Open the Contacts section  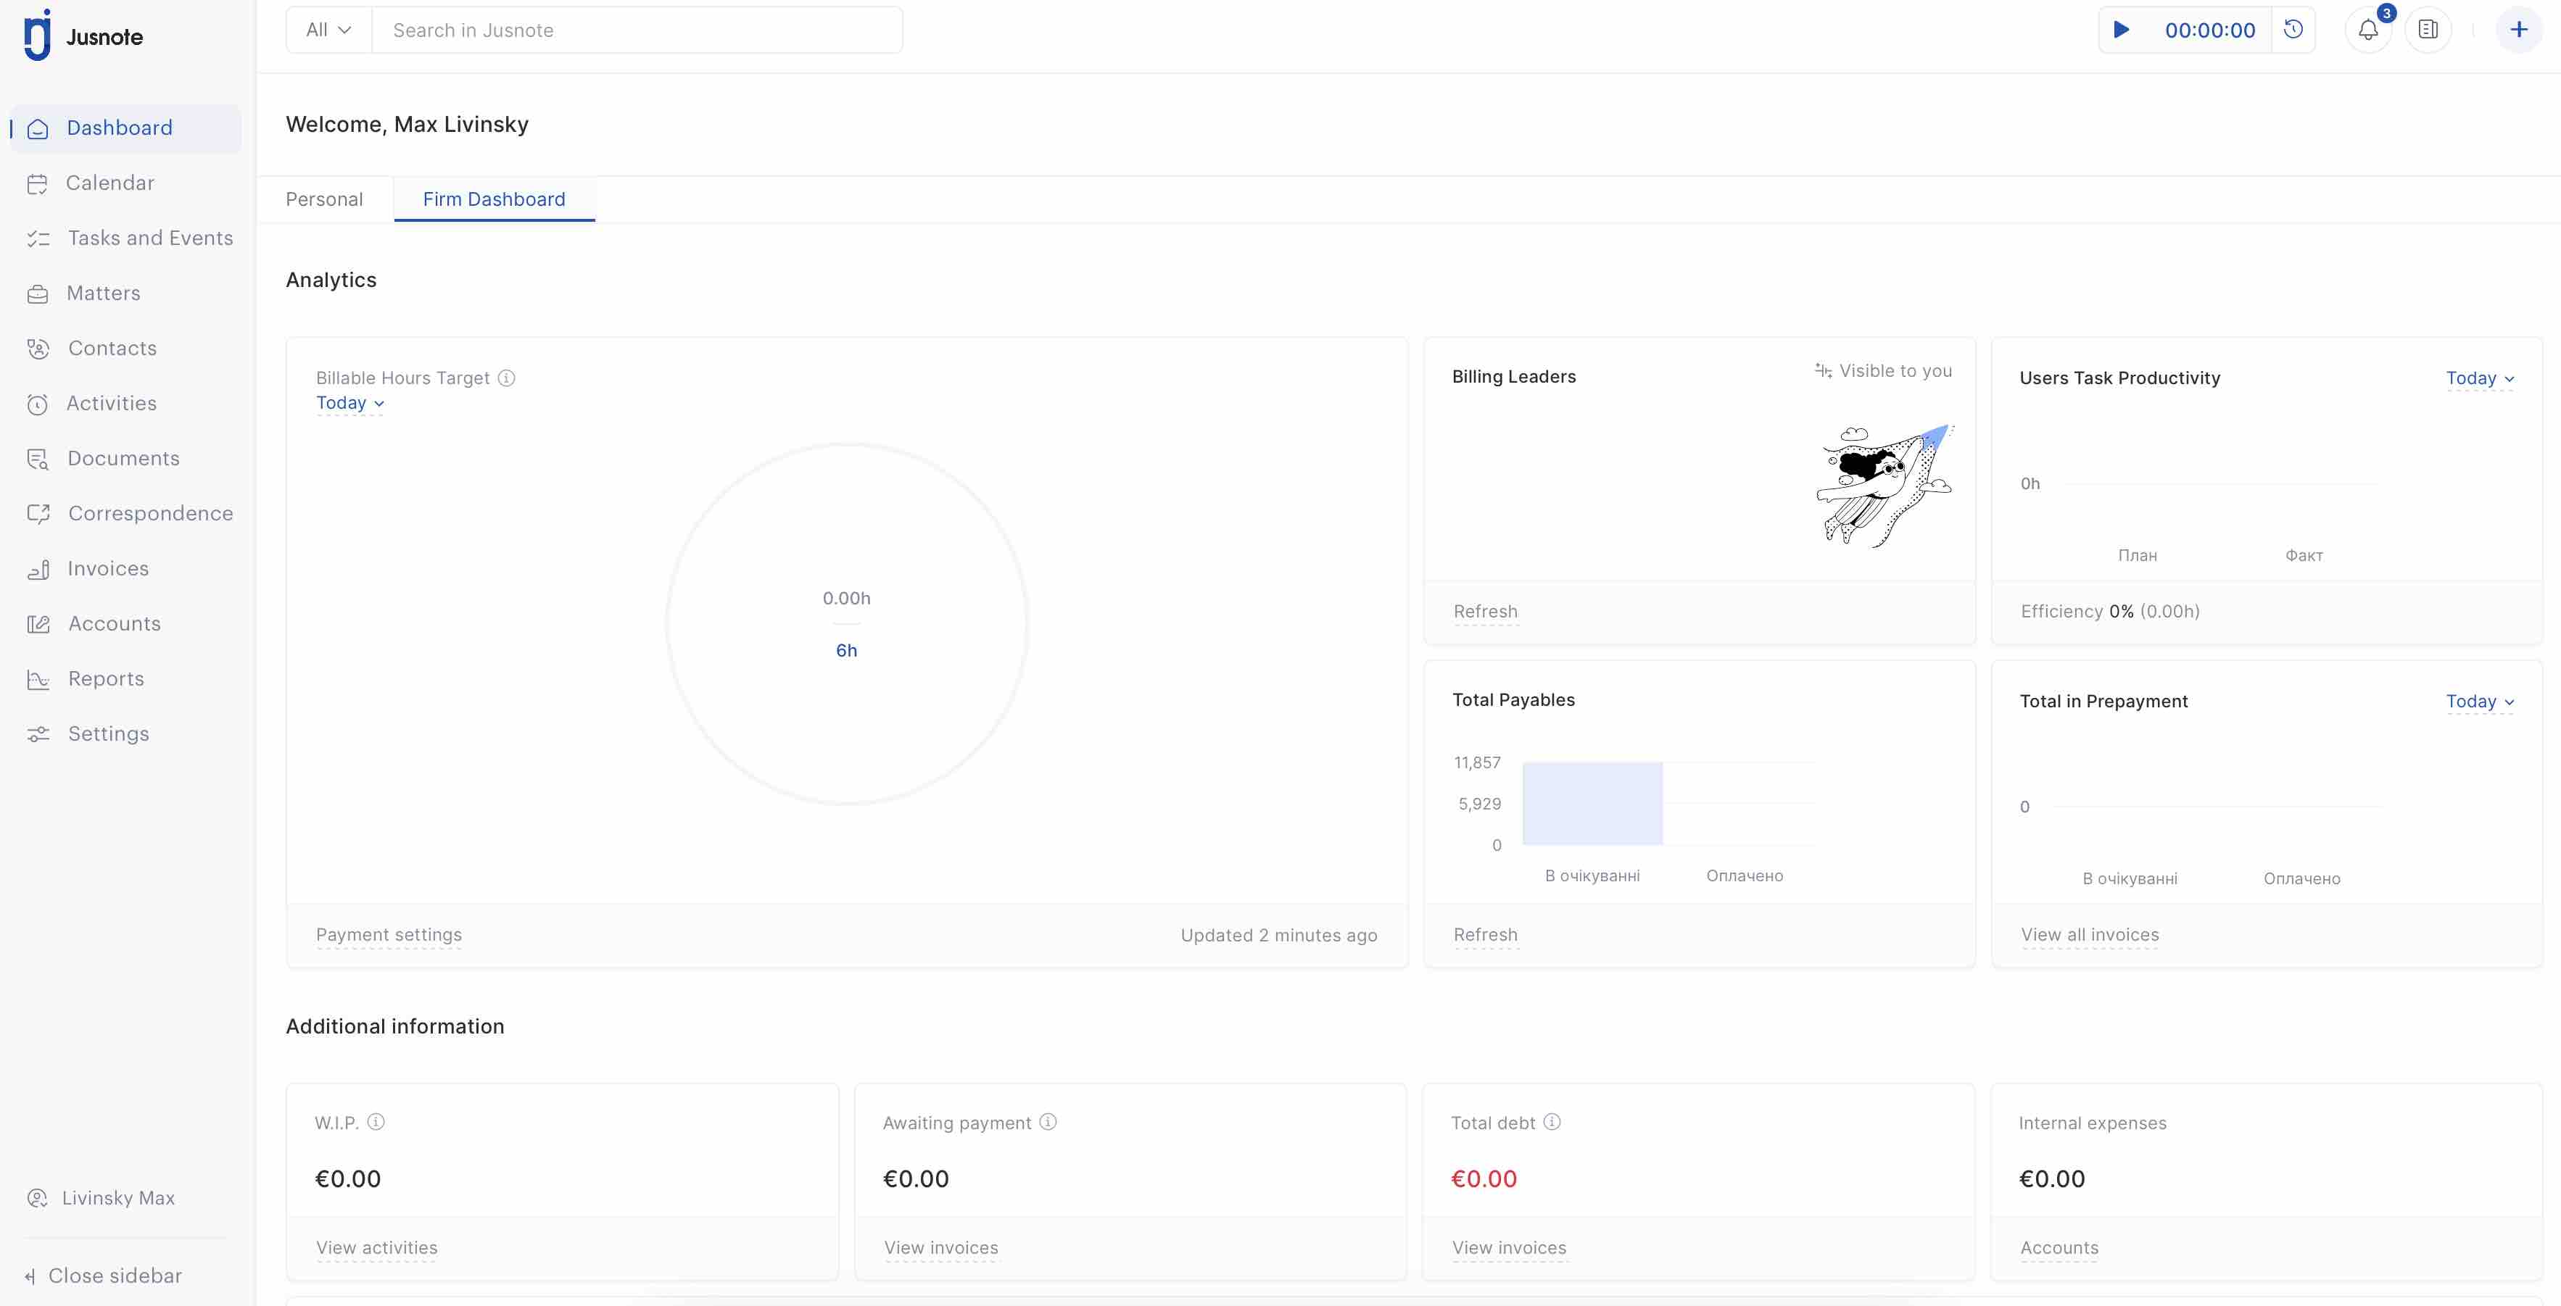[38, 348]
